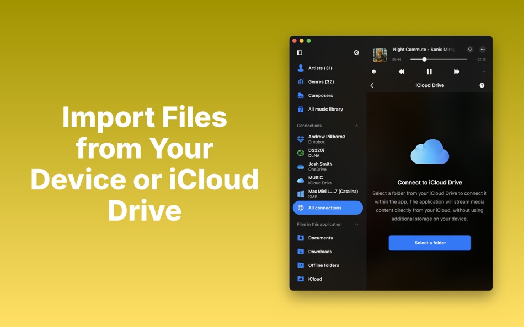Click the Night Commute track title
524x327 pixels.
[x=409, y=50]
